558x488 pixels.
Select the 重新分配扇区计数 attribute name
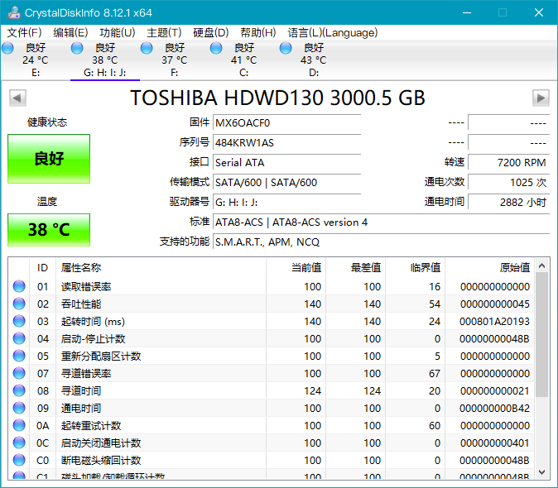click(x=101, y=356)
